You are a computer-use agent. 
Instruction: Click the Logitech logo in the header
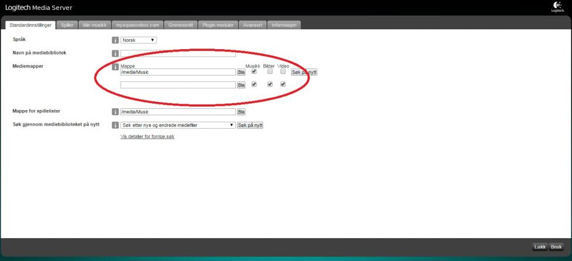[557, 7]
